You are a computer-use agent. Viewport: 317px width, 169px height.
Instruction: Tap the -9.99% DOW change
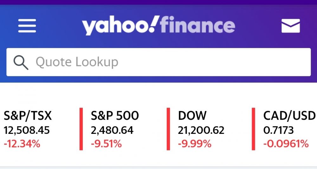pyautogui.click(x=195, y=144)
